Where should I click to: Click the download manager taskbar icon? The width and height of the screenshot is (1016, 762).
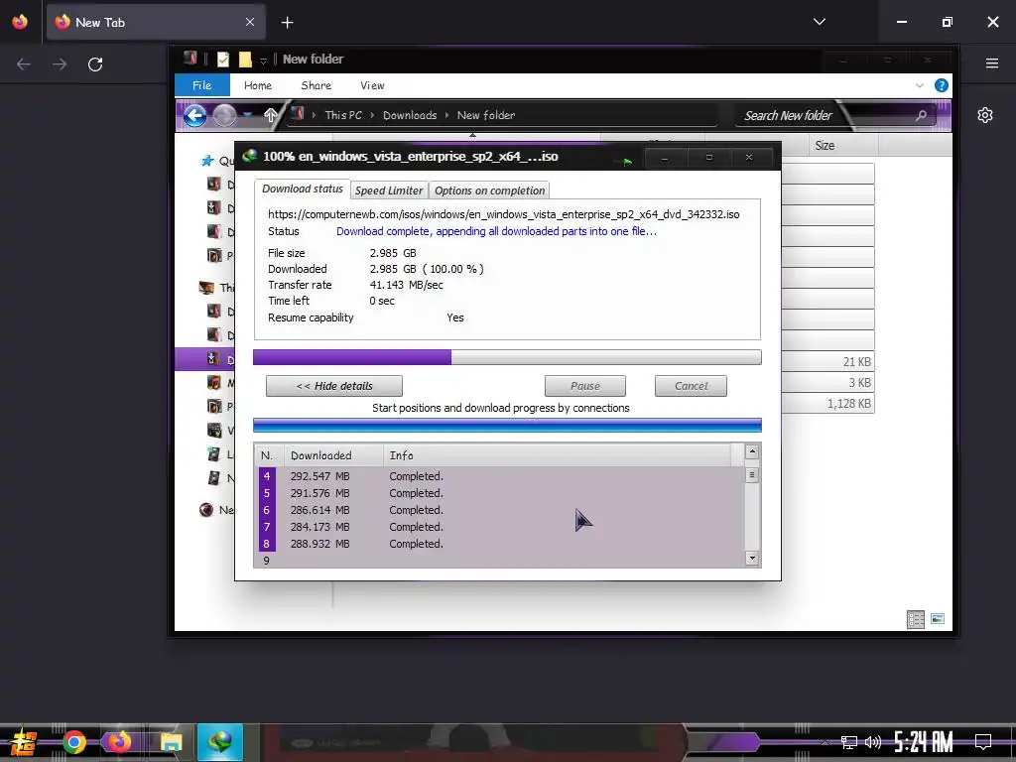pos(220,742)
